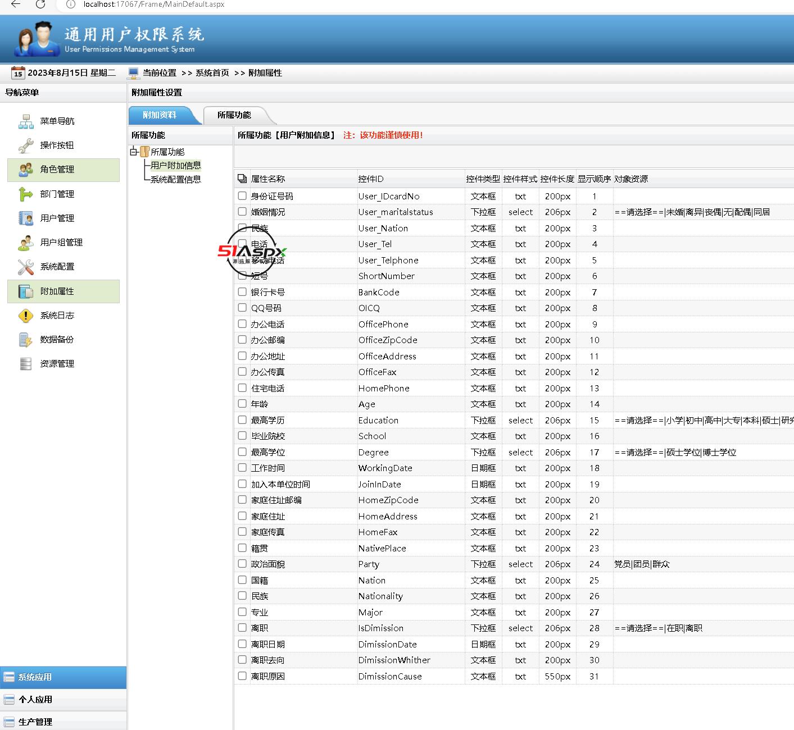This screenshot has height=730, width=794.
Task: Click the 资源管理 database icon
Action: pyautogui.click(x=26, y=364)
